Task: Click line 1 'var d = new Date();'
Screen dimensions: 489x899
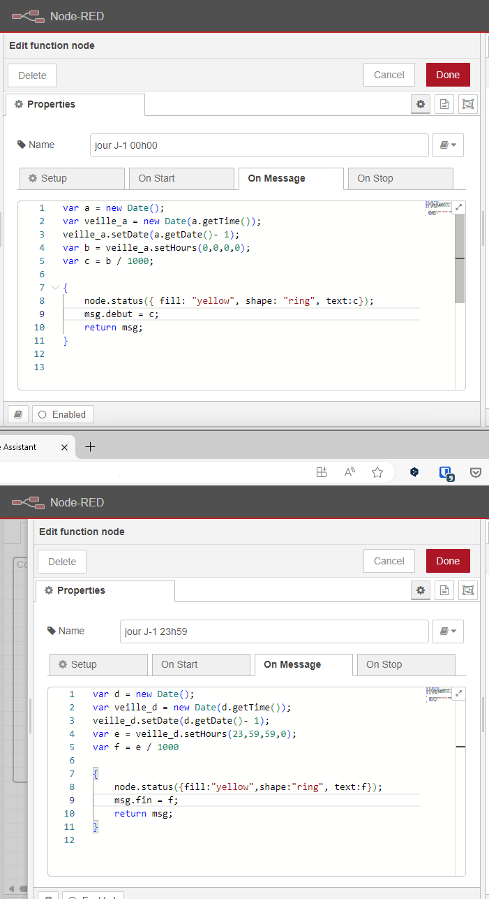Action: [x=143, y=694]
